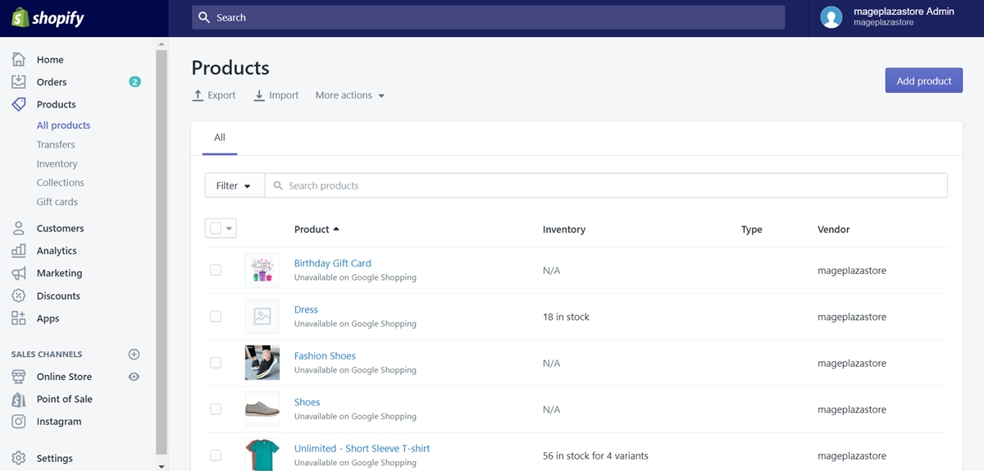984x471 pixels.
Task: Open the Dress product link
Action: 306,309
